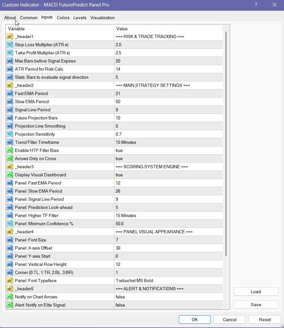Viewport: 284px width, 328px height.
Task: Open the Levels tab
Action: (x=80, y=18)
